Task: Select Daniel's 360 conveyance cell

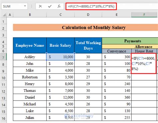Action: tap(117, 97)
